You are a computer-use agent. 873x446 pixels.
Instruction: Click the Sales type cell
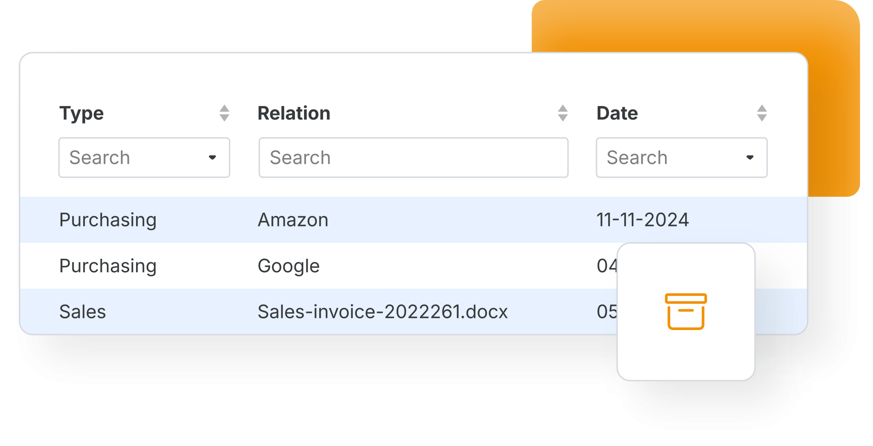pyautogui.click(x=83, y=312)
